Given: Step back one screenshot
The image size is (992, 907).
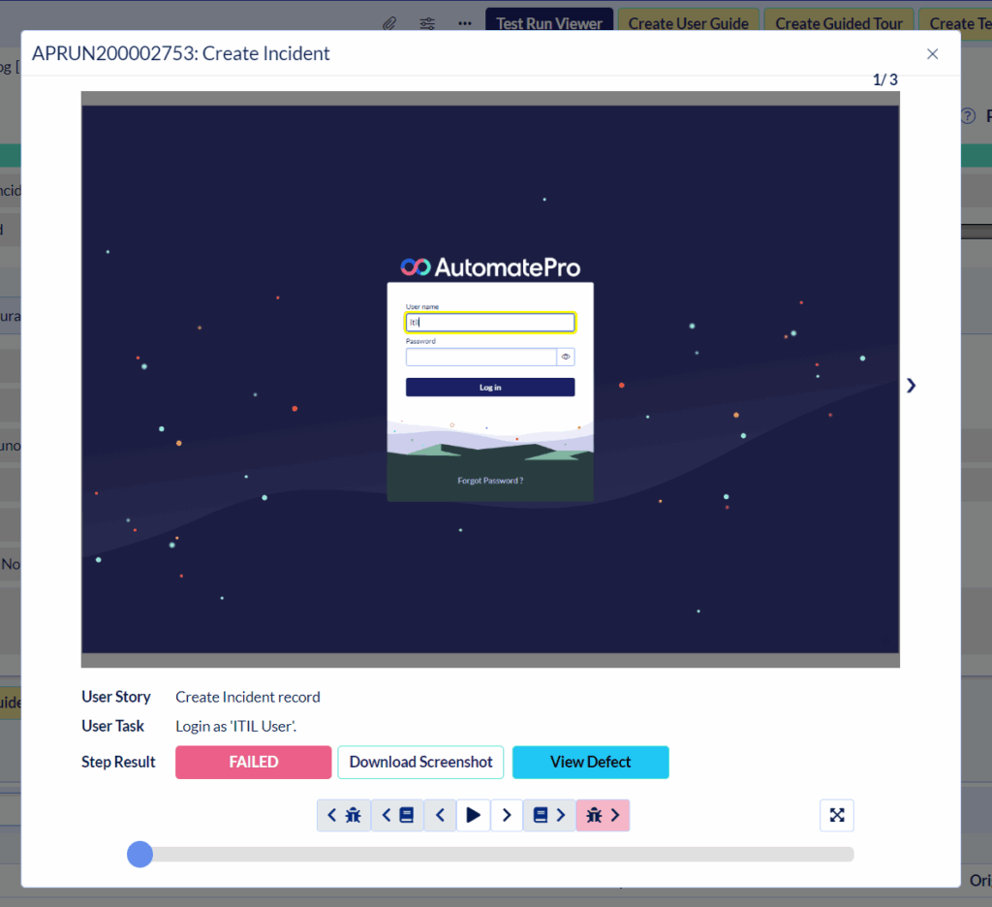Looking at the screenshot, I should pyautogui.click(x=440, y=816).
